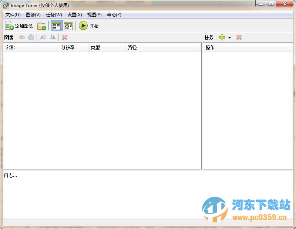This screenshot has height=229, width=296.
Task: Click the 分辨率 column header
Action: tap(67, 47)
